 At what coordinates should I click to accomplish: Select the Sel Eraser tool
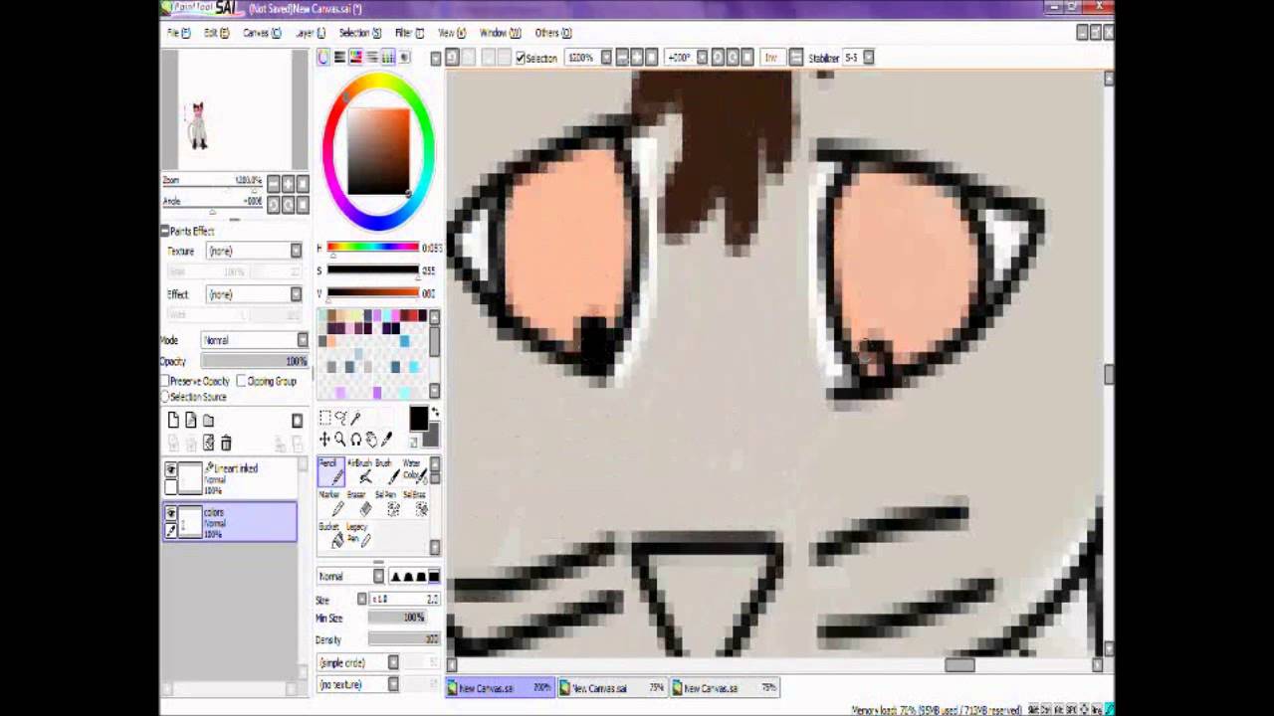click(x=413, y=502)
